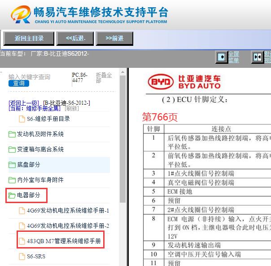The image size is (271, 266).
Task: Click the split-view icon next to 全屏菜单
Action: click(258, 57)
